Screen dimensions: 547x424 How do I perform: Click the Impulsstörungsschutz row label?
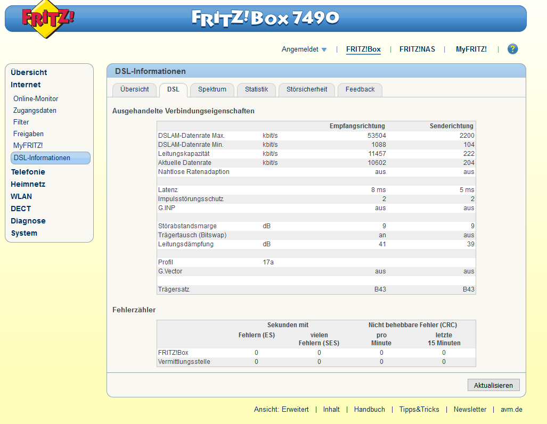191,199
